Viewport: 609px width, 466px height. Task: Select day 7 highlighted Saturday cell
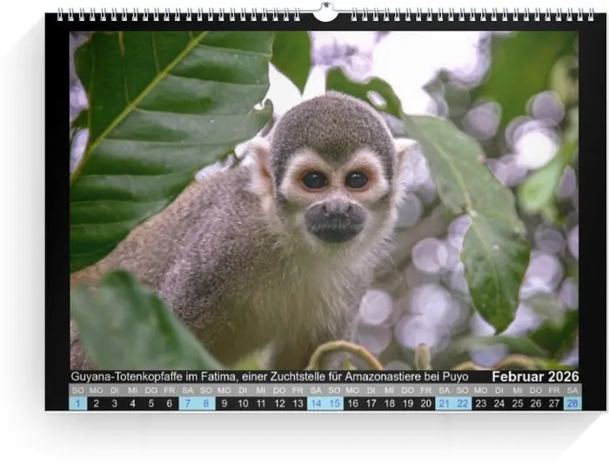point(188,403)
